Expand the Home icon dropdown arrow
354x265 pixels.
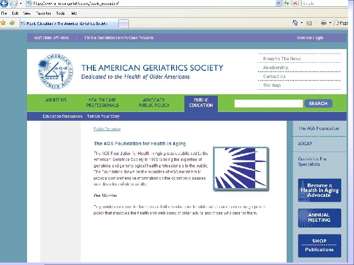coord(302,23)
